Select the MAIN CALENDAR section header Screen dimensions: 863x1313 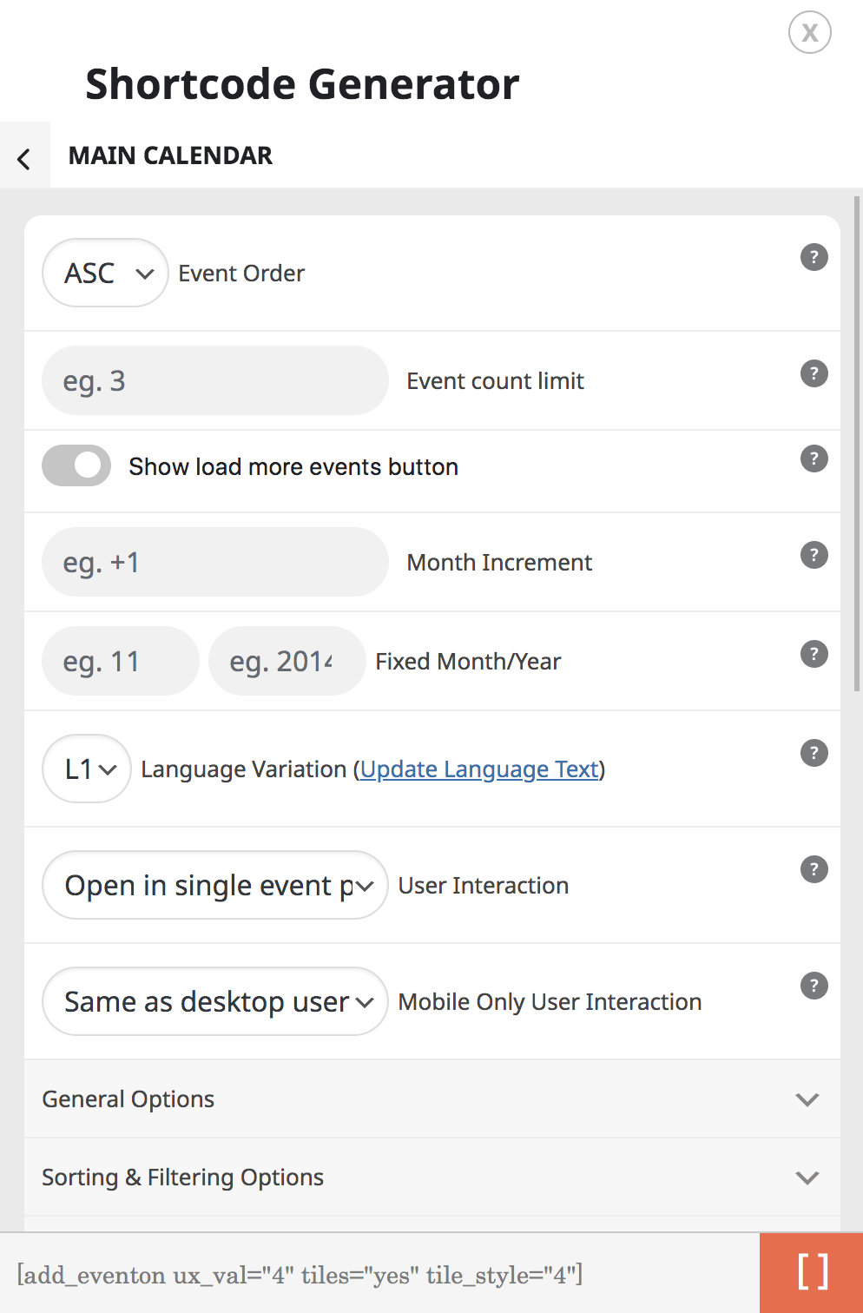[x=171, y=155]
